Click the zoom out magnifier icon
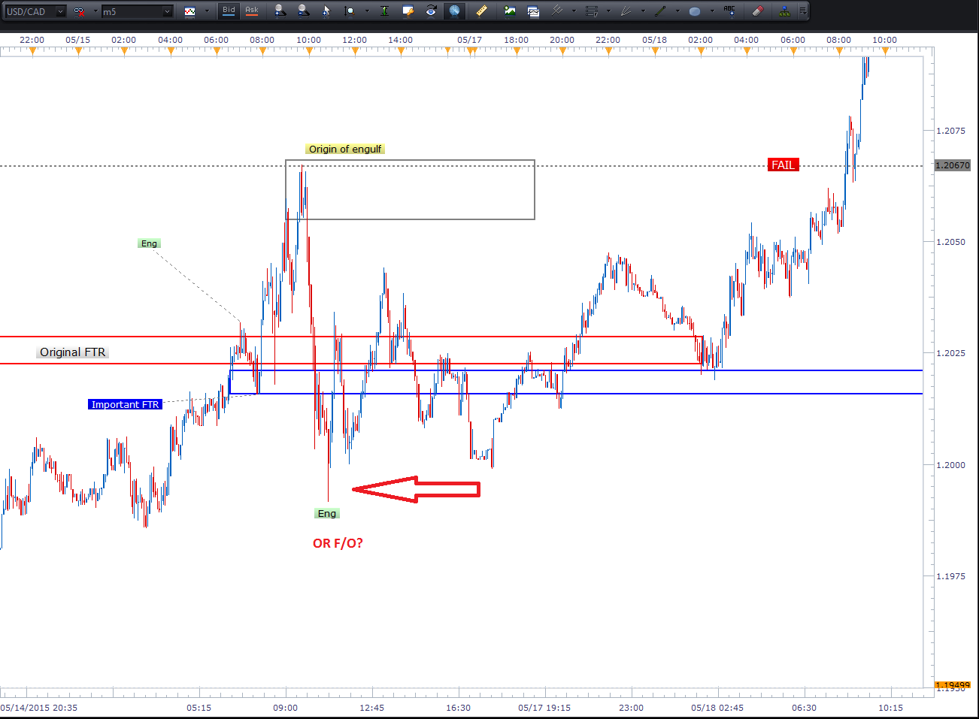This screenshot has height=719, width=979. [x=302, y=11]
